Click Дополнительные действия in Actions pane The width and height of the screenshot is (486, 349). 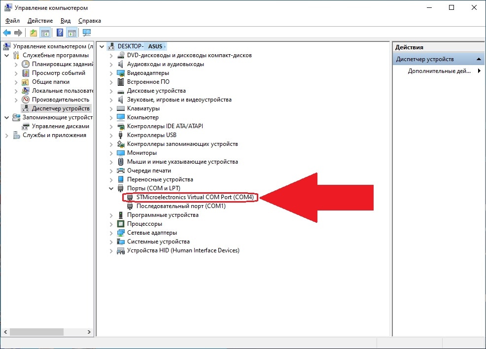(x=439, y=71)
